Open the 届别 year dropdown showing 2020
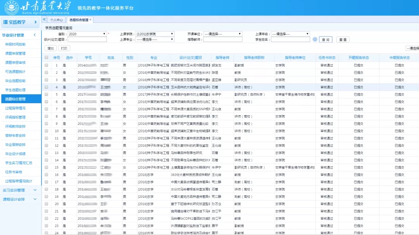Image resolution: width=419 pixels, height=235 pixels. pyautogui.click(x=87, y=34)
